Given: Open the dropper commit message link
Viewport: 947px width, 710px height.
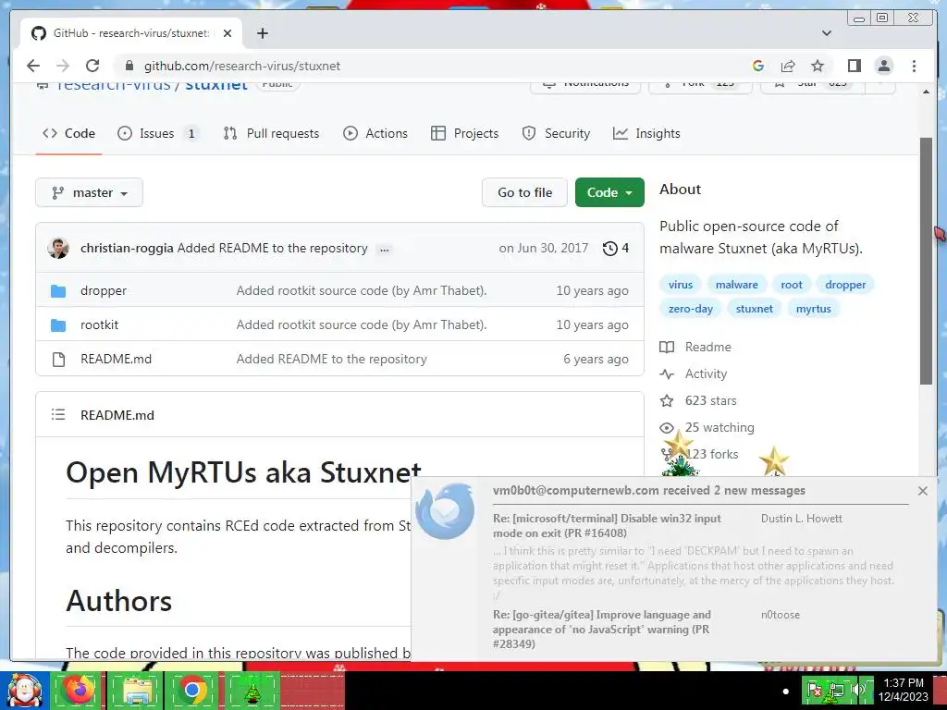Looking at the screenshot, I should pyautogui.click(x=362, y=290).
